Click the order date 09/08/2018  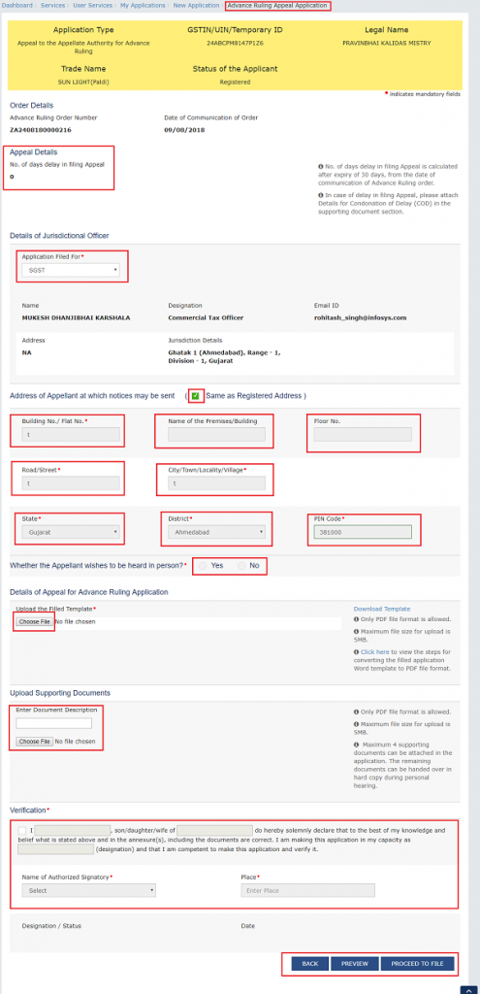point(182,130)
